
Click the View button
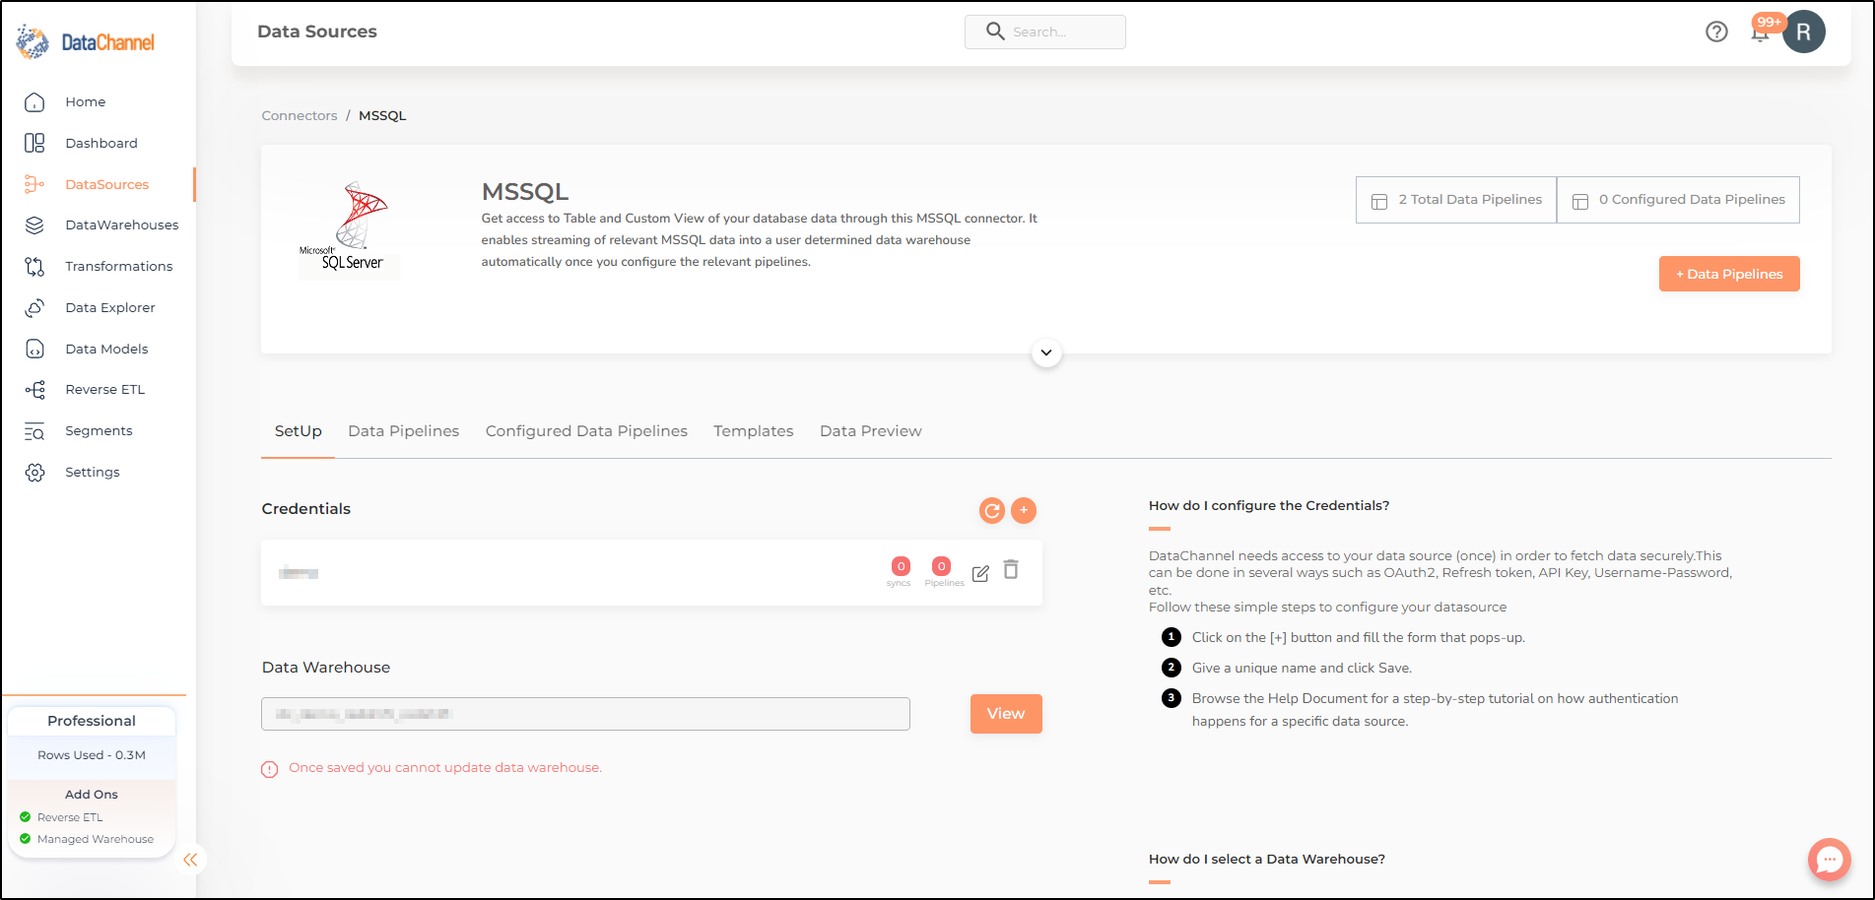[1006, 714]
